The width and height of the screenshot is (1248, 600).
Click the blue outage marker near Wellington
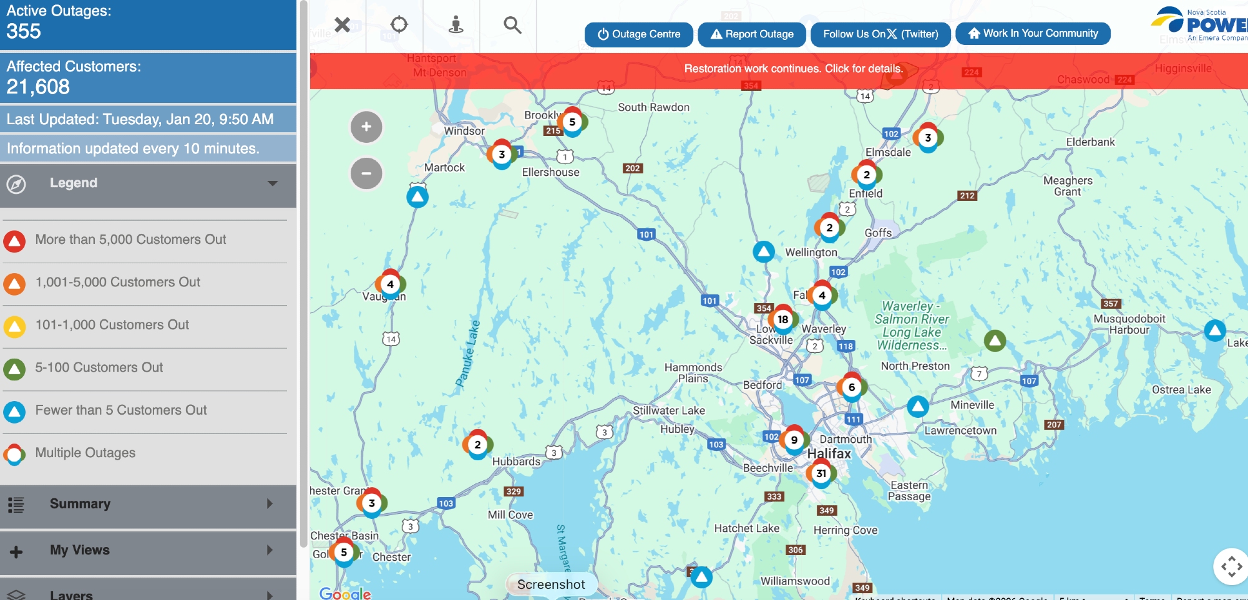(763, 252)
